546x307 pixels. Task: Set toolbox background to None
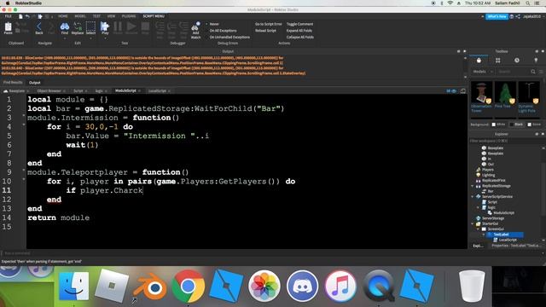point(534,125)
